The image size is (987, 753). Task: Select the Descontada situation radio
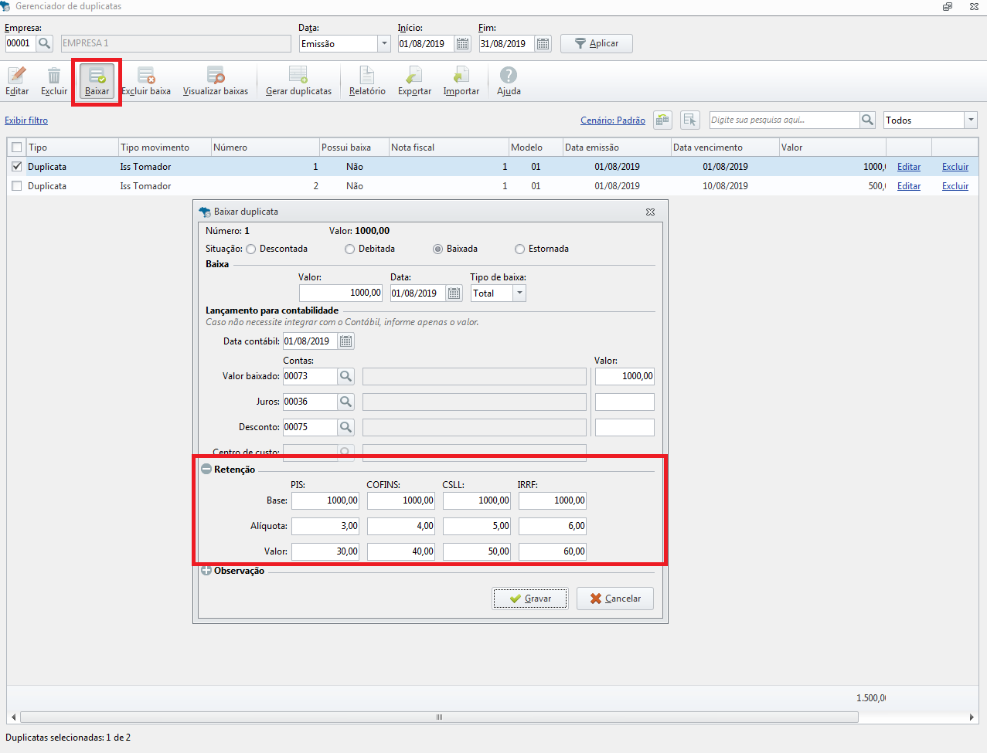point(251,249)
